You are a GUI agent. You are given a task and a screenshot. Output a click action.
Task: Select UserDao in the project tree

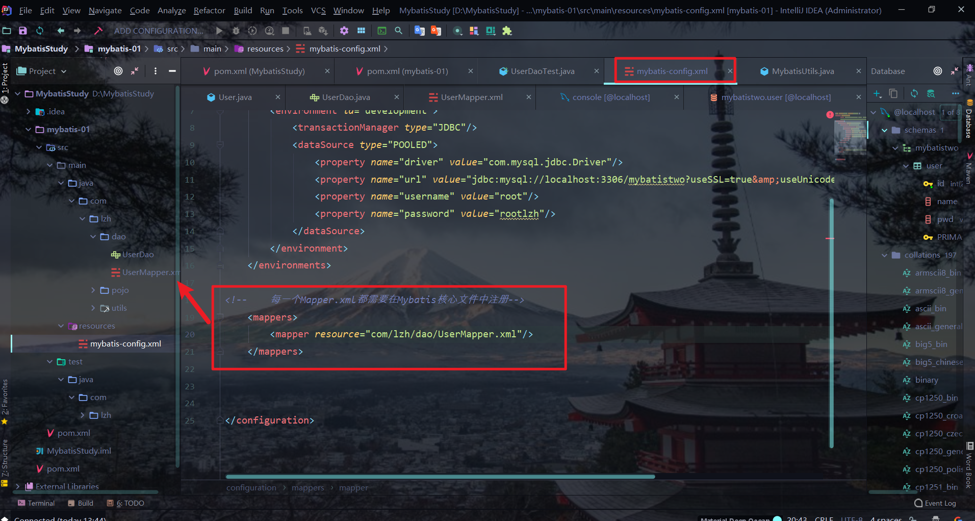(138, 254)
